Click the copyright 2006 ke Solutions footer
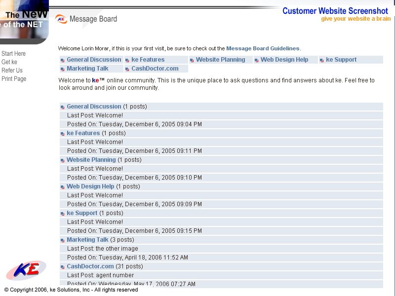395x296 pixels. click(71, 290)
